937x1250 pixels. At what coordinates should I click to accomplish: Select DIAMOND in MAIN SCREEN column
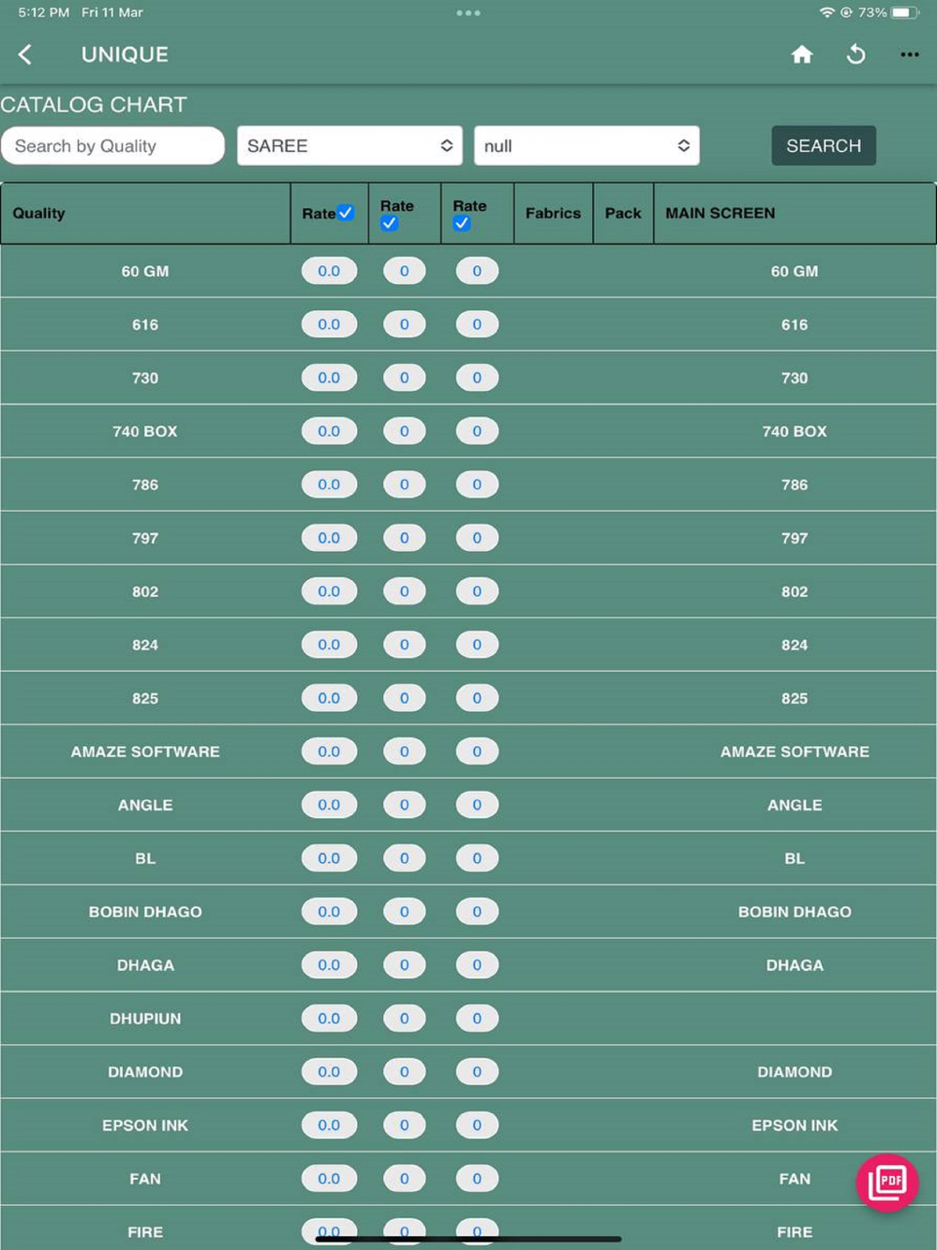click(x=795, y=1072)
